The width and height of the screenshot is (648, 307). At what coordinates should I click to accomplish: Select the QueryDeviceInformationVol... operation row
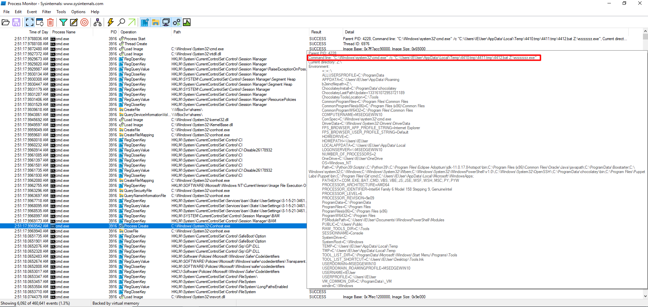153,115
